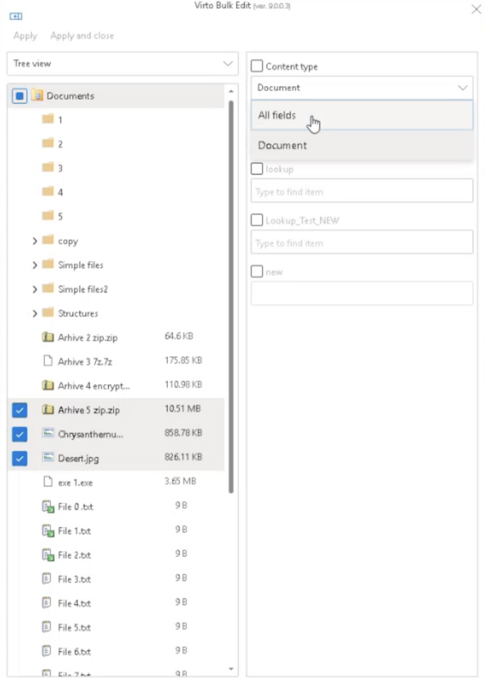Click the 175.85 KB size value
This screenshot has height=678, width=485.
point(183,360)
